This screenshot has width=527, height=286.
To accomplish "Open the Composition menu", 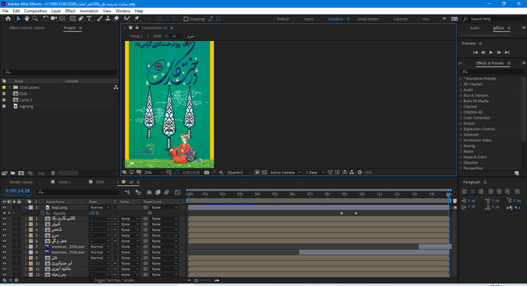I will click(36, 11).
